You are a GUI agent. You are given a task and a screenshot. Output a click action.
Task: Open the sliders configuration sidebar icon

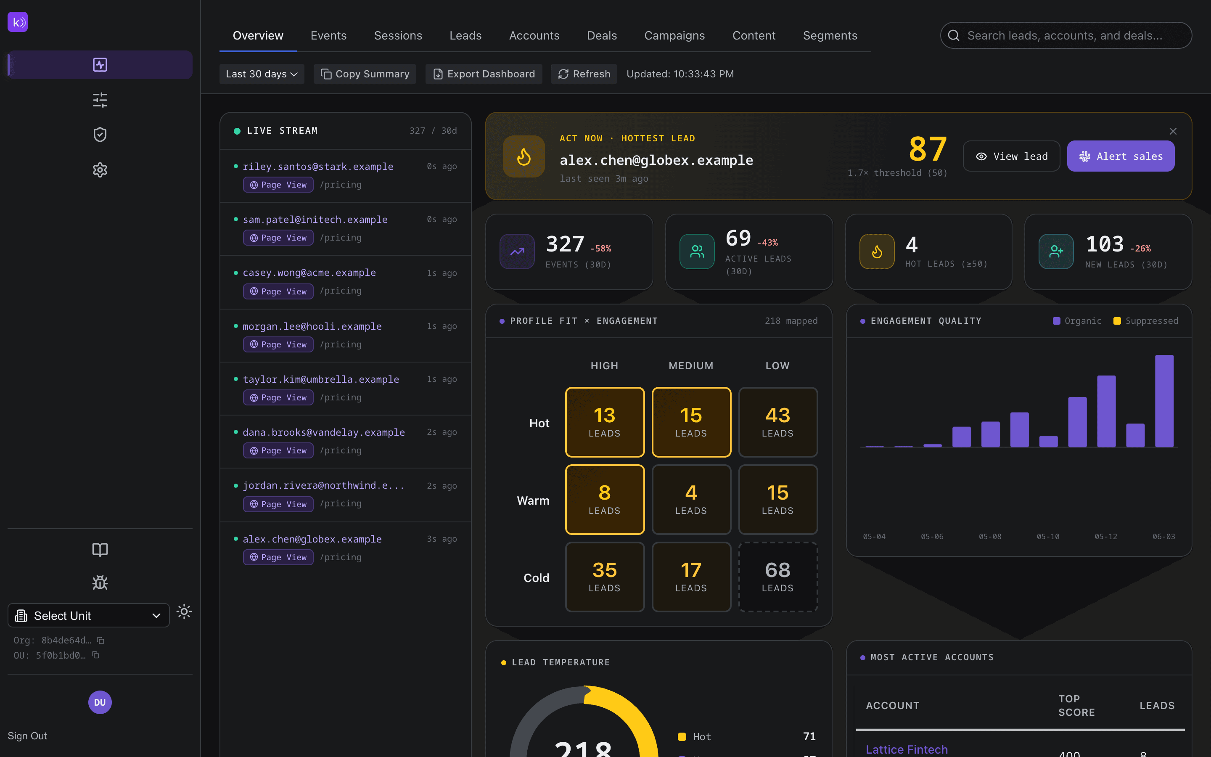point(100,100)
